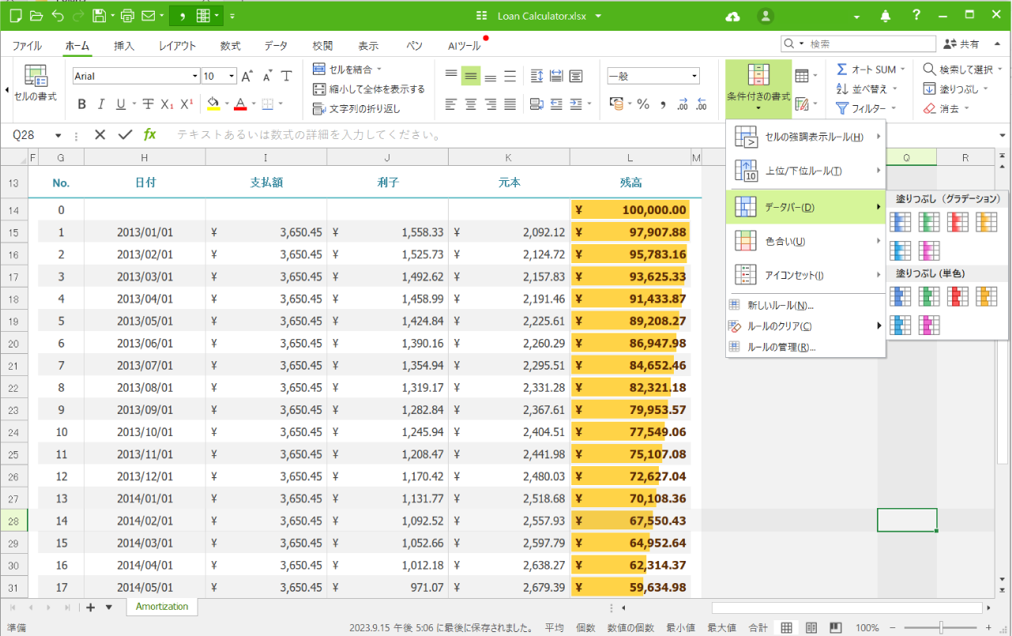
Task: Click 文字列の折り返し wrap text button
Action: click(357, 109)
